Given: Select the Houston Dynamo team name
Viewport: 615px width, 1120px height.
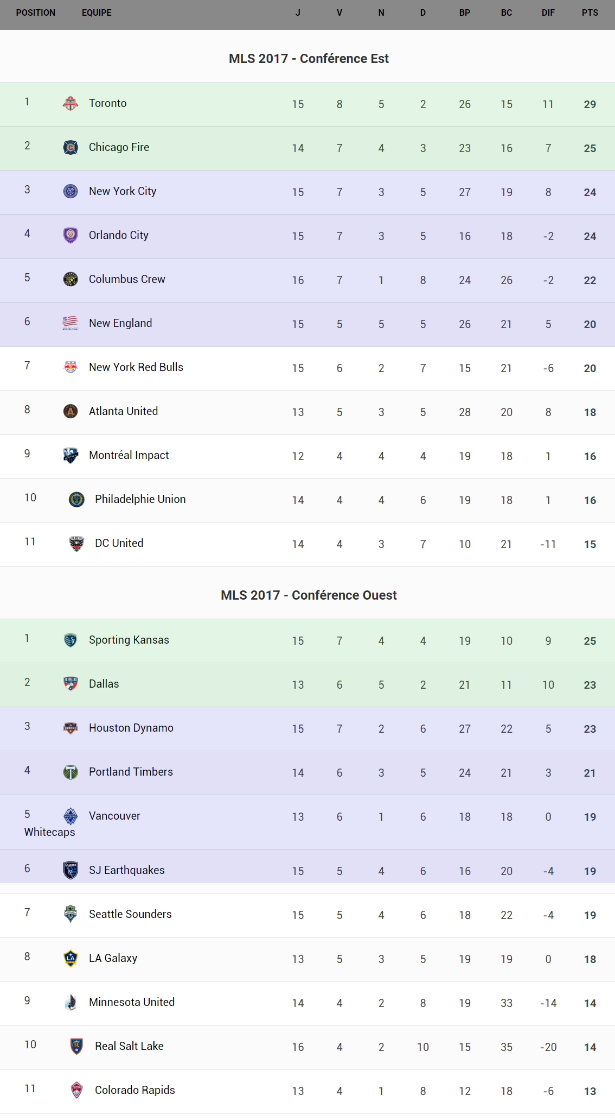Looking at the screenshot, I should coord(131,728).
